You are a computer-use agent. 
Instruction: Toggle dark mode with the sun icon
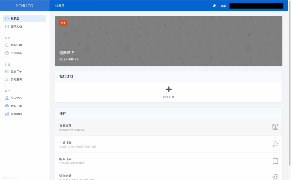tap(214, 6)
